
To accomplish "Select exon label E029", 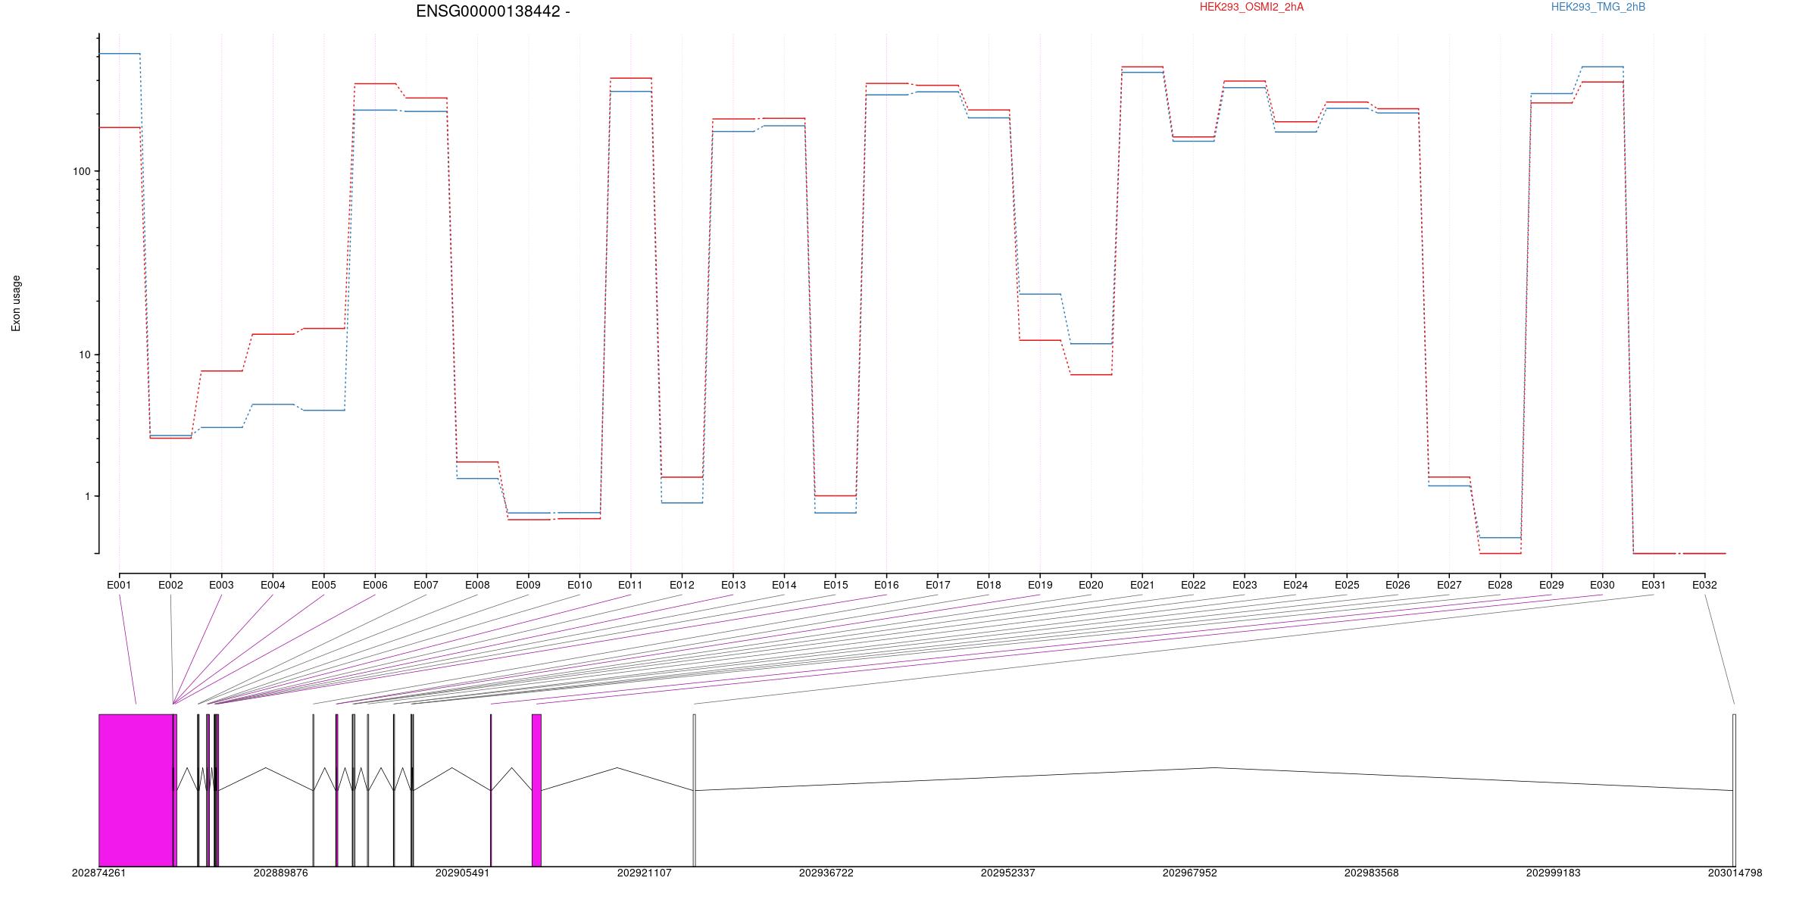I will (x=1551, y=585).
